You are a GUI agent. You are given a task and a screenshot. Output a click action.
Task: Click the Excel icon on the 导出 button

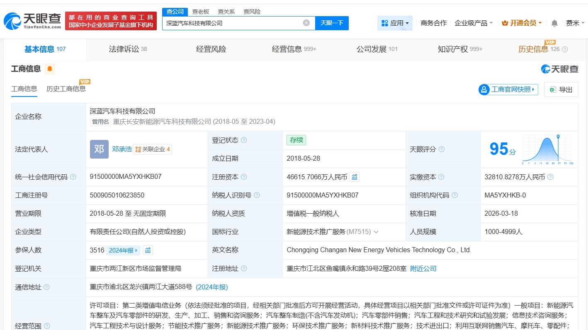click(552, 89)
